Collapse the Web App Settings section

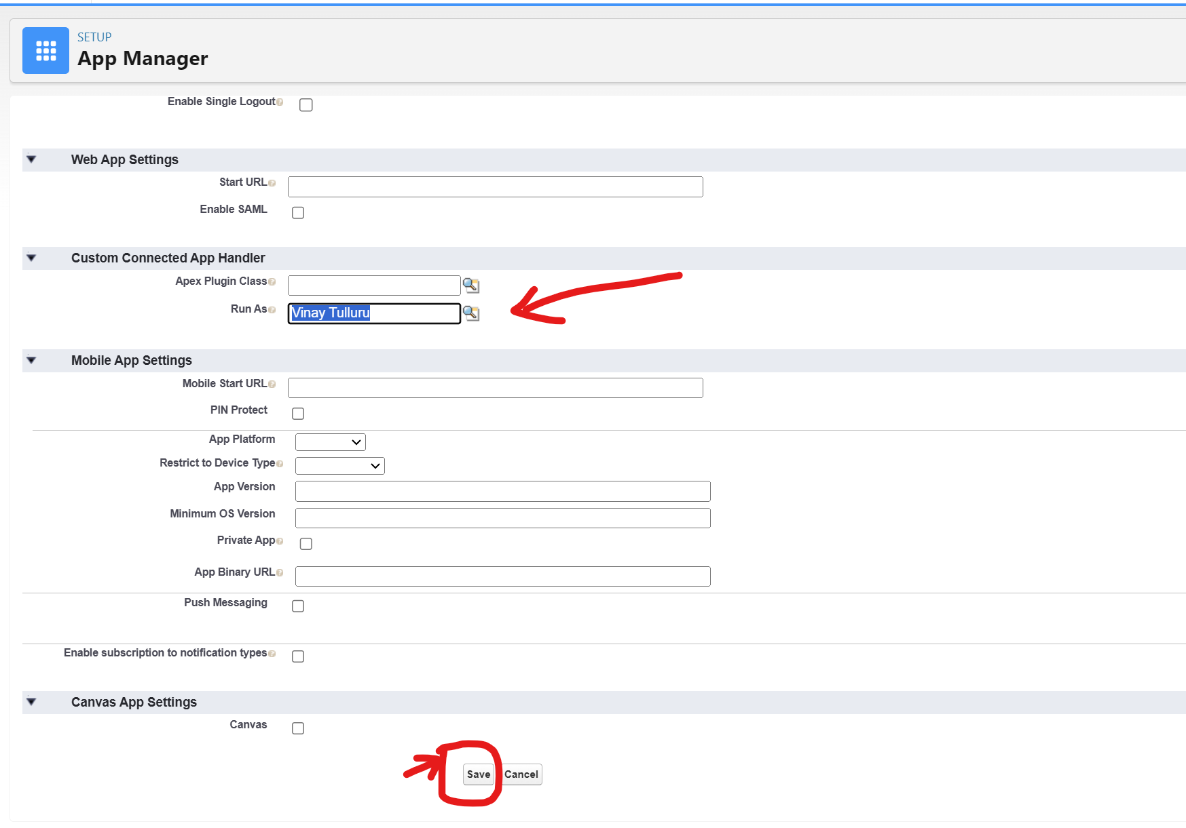tap(31, 160)
